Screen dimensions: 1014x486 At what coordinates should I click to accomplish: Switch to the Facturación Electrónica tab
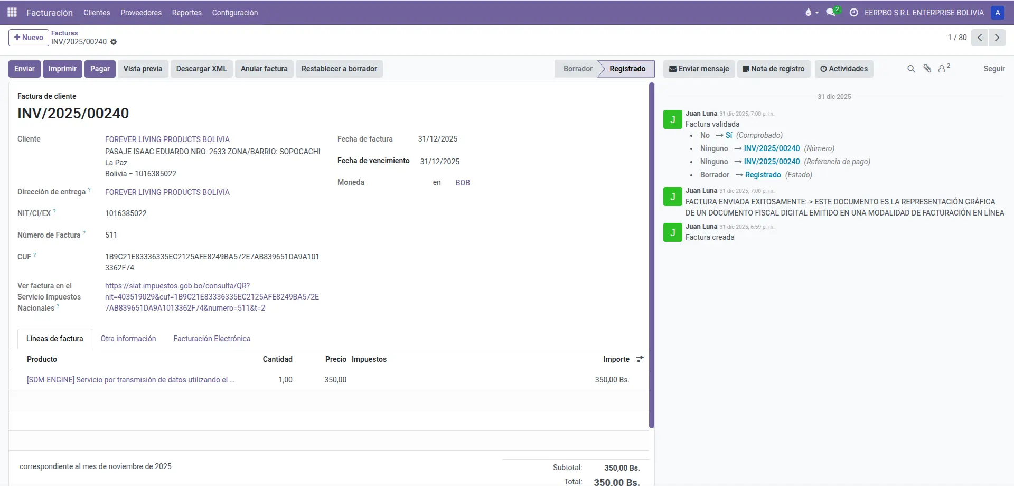pos(212,339)
